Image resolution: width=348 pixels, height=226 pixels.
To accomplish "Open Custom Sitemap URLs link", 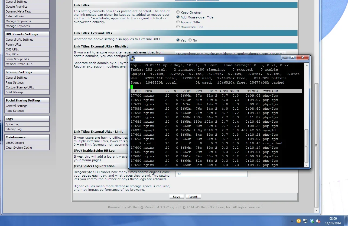I will coord(27,87).
